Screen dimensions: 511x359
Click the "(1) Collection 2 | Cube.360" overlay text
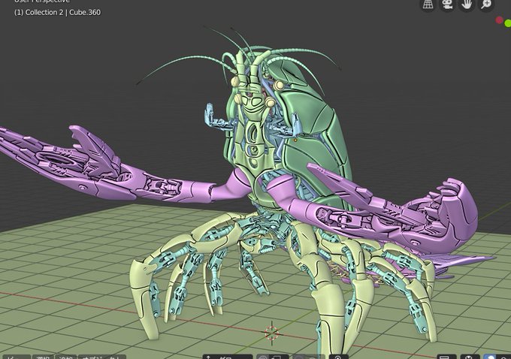pos(57,12)
